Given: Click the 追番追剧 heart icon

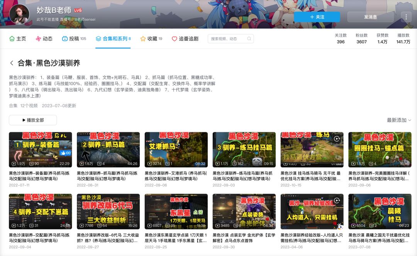Looking at the screenshot, I should click(174, 39).
